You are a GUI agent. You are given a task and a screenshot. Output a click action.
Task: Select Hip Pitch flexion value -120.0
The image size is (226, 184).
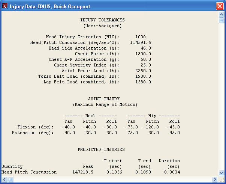(151, 127)
